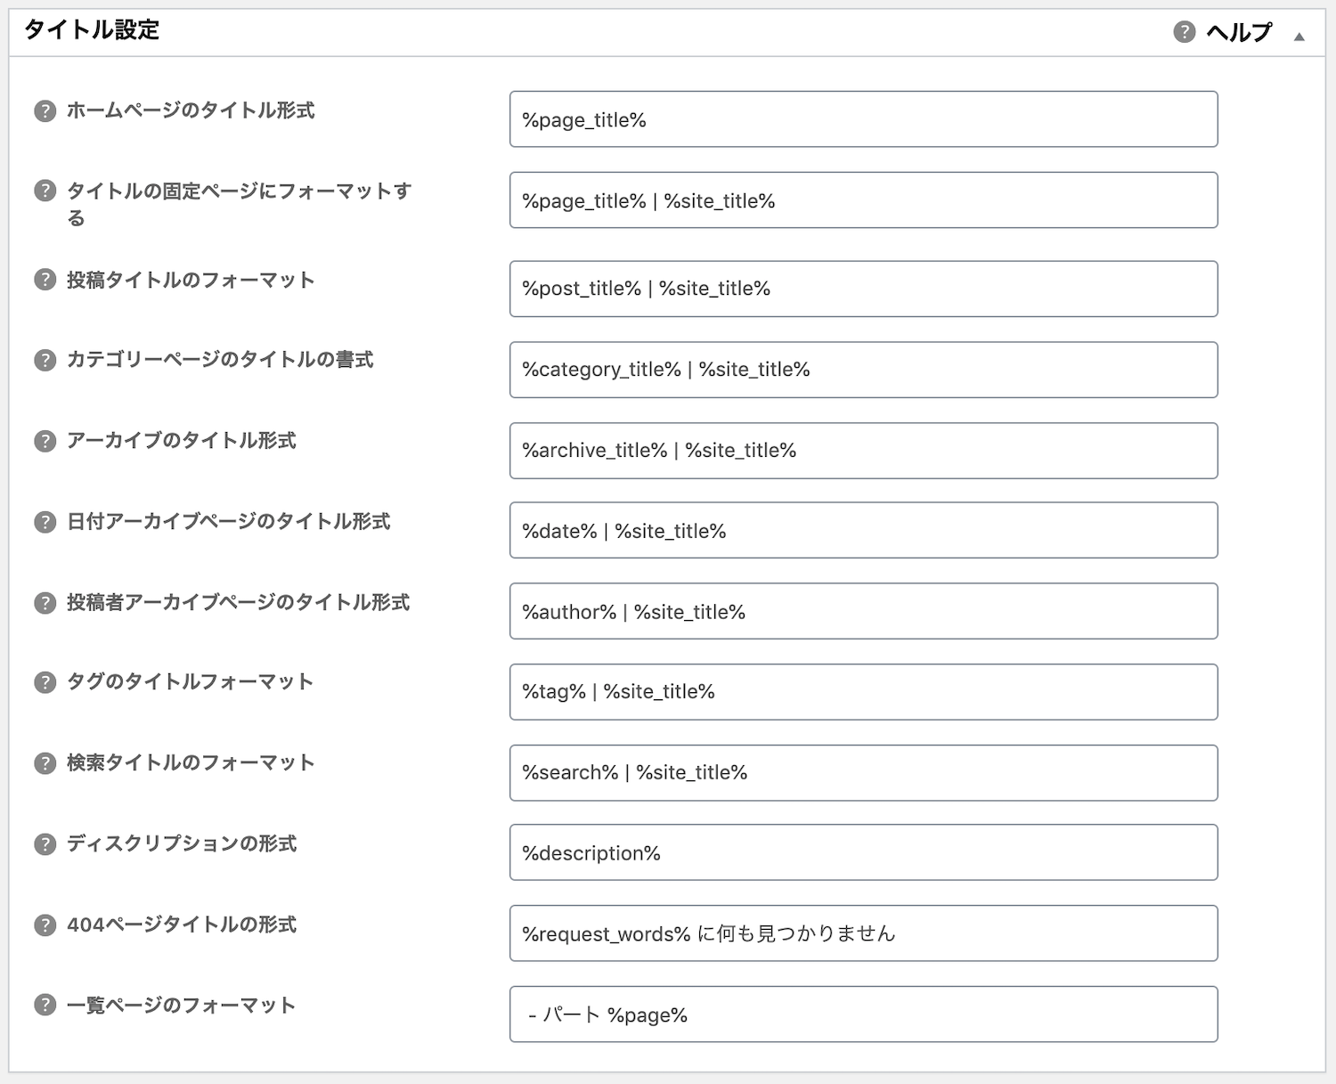Viewport: 1336px width, 1084px height.
Task: Click help icon beside 404ページタイトルの形式
Action: pyautogui.click(x=45, y=925)
